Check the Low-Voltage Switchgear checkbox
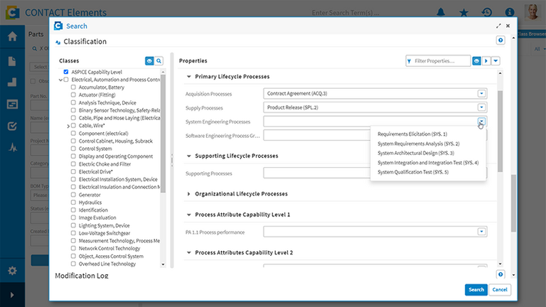The width and height of the screenshot is (546, 307). (73, 233)
